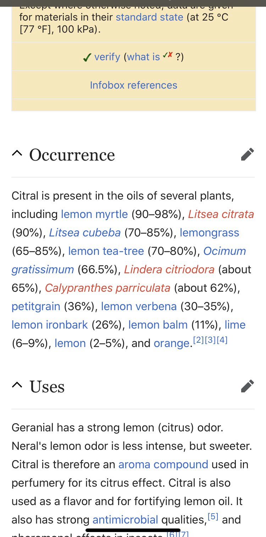Open the check-and-cross 'what is' icon link
Screen dimensions: 266x537
click(168, 55)
